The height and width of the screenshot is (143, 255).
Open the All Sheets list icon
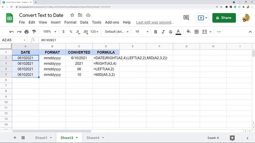pos(23,138)
